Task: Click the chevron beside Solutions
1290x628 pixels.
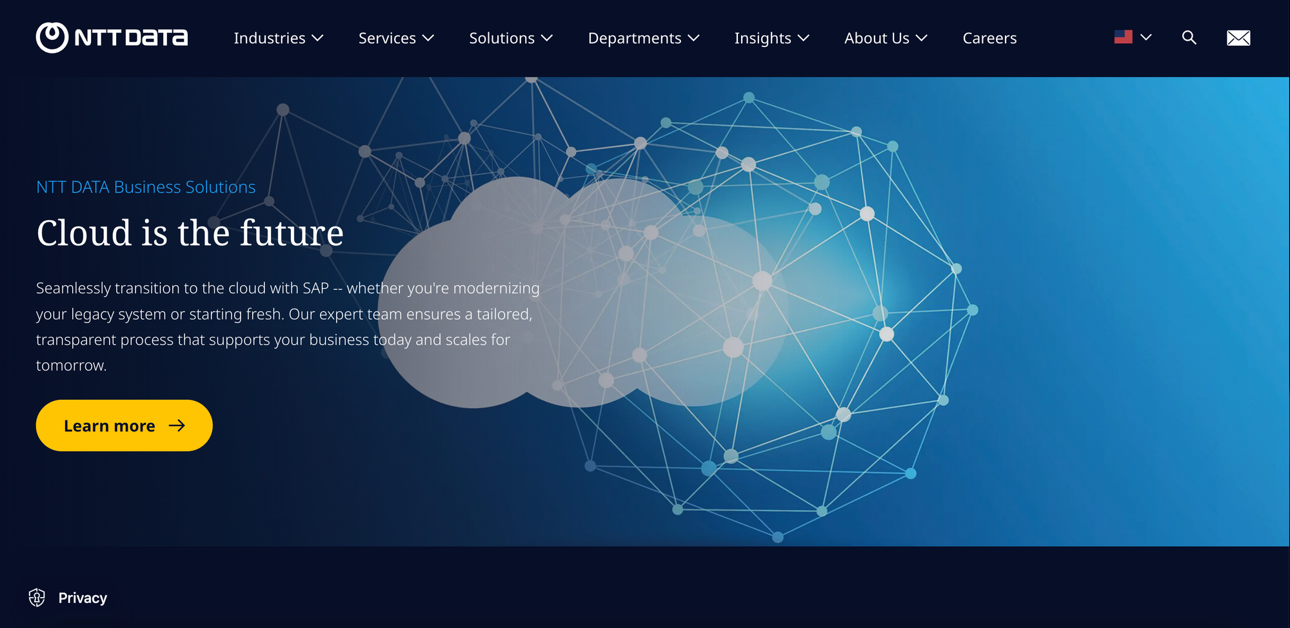Action: (547, 38)
